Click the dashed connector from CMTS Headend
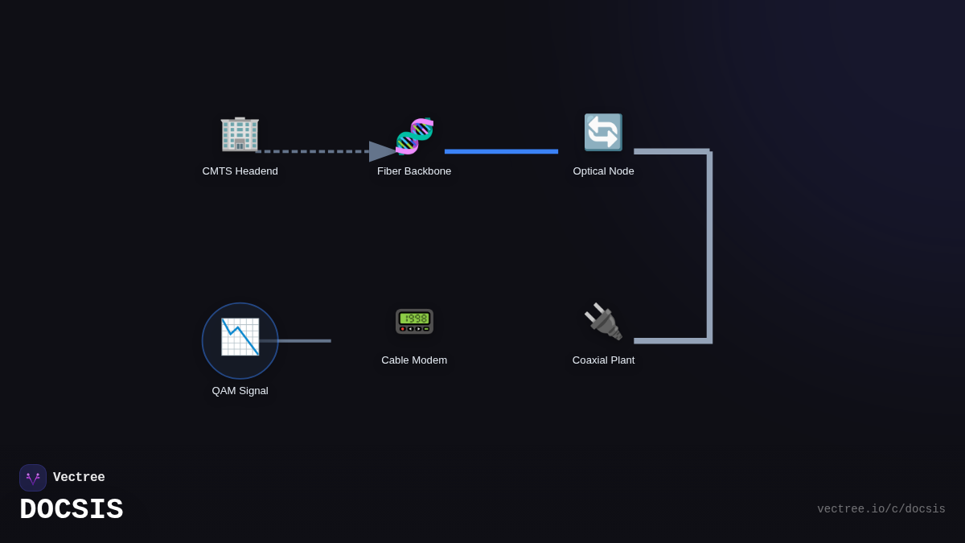This screenshot has width=965, height=543. coord(314,151)
